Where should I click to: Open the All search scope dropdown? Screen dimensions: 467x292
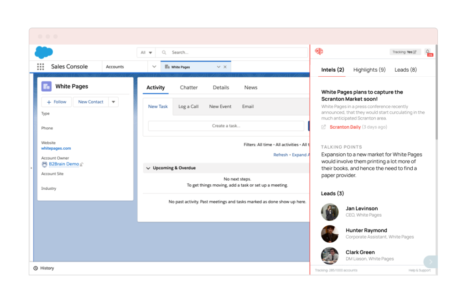pyautogui.click(x=146, y=52)
